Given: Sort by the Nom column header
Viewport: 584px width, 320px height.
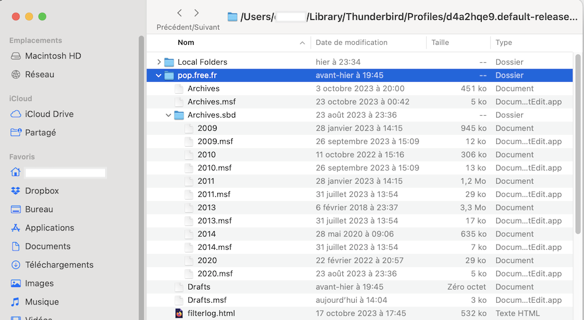Looking at the screenshot, I should click(x=186, y=42).
